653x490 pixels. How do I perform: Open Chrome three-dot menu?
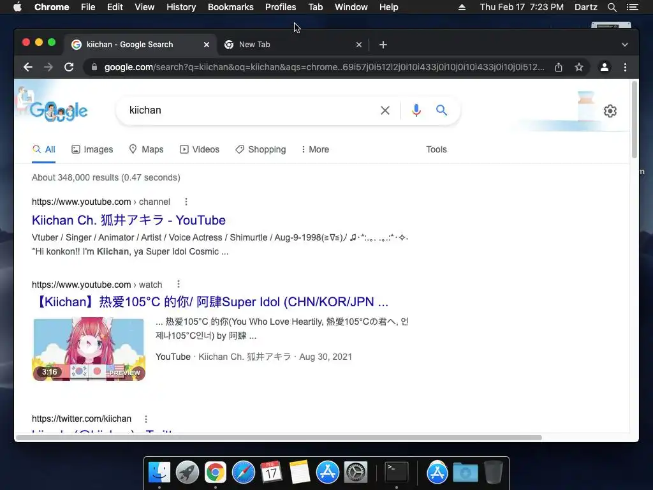tap(625, 67)
